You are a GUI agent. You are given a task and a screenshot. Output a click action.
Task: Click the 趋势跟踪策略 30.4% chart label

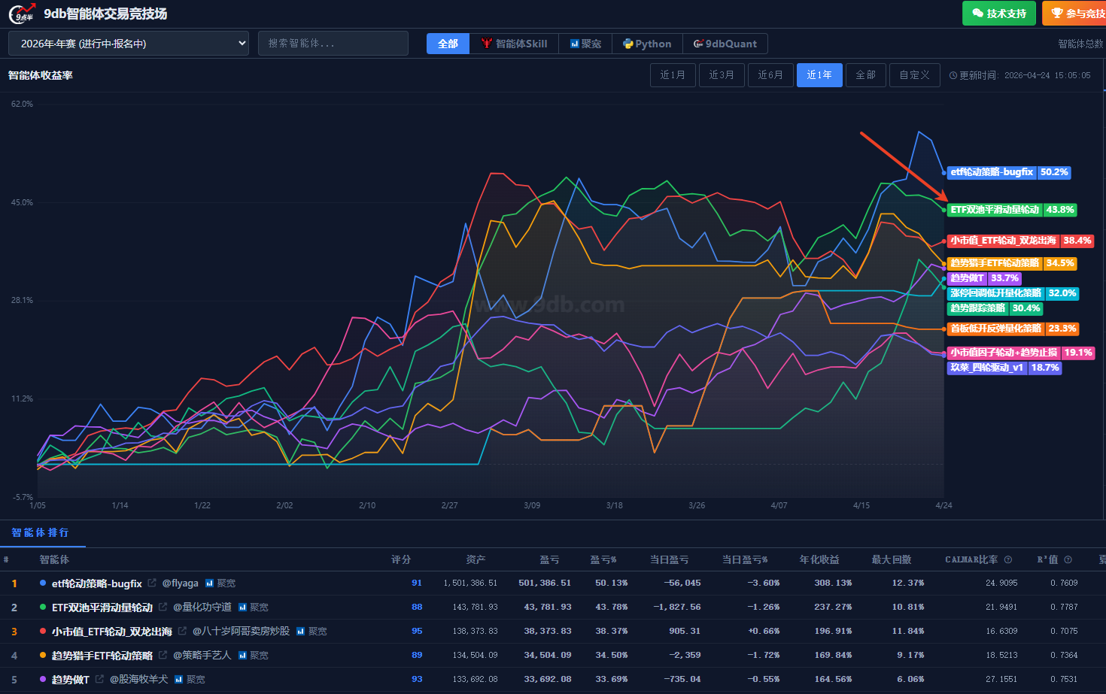coord(995,308)
